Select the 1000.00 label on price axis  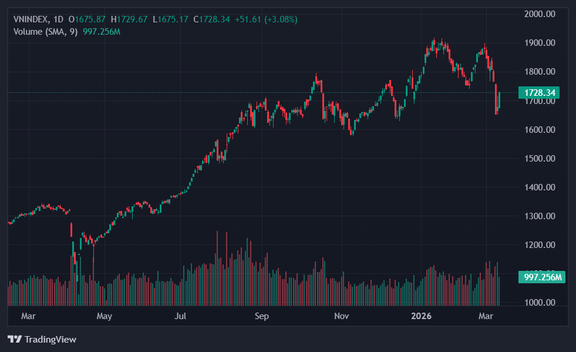point(539,303)
